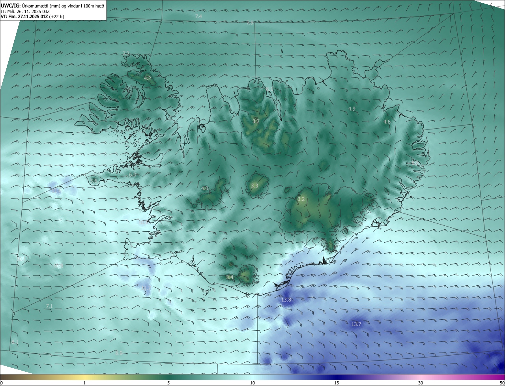
Task: Click the 5.6 value at Snæfellsnes's tip
Action: pos(94,181)
